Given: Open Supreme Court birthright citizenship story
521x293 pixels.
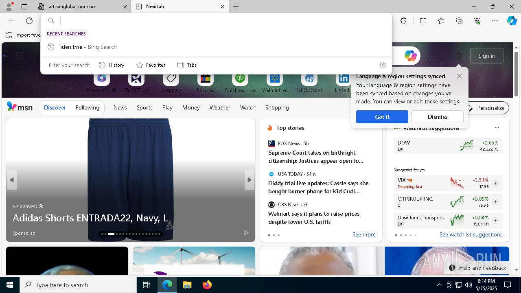Looking at the screenshot, I should [x=316, y=157].
